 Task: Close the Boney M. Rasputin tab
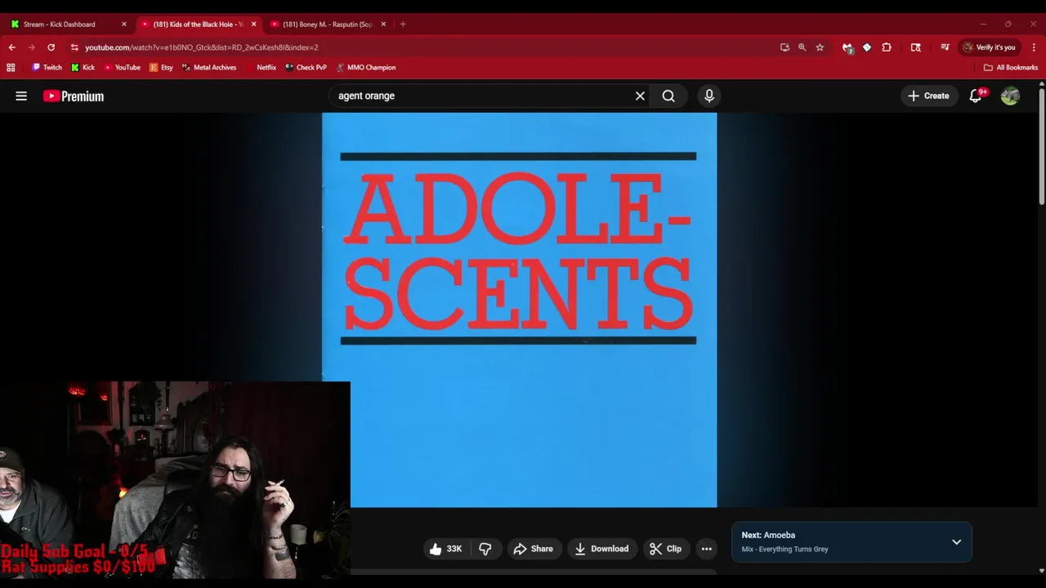(383, 24)
